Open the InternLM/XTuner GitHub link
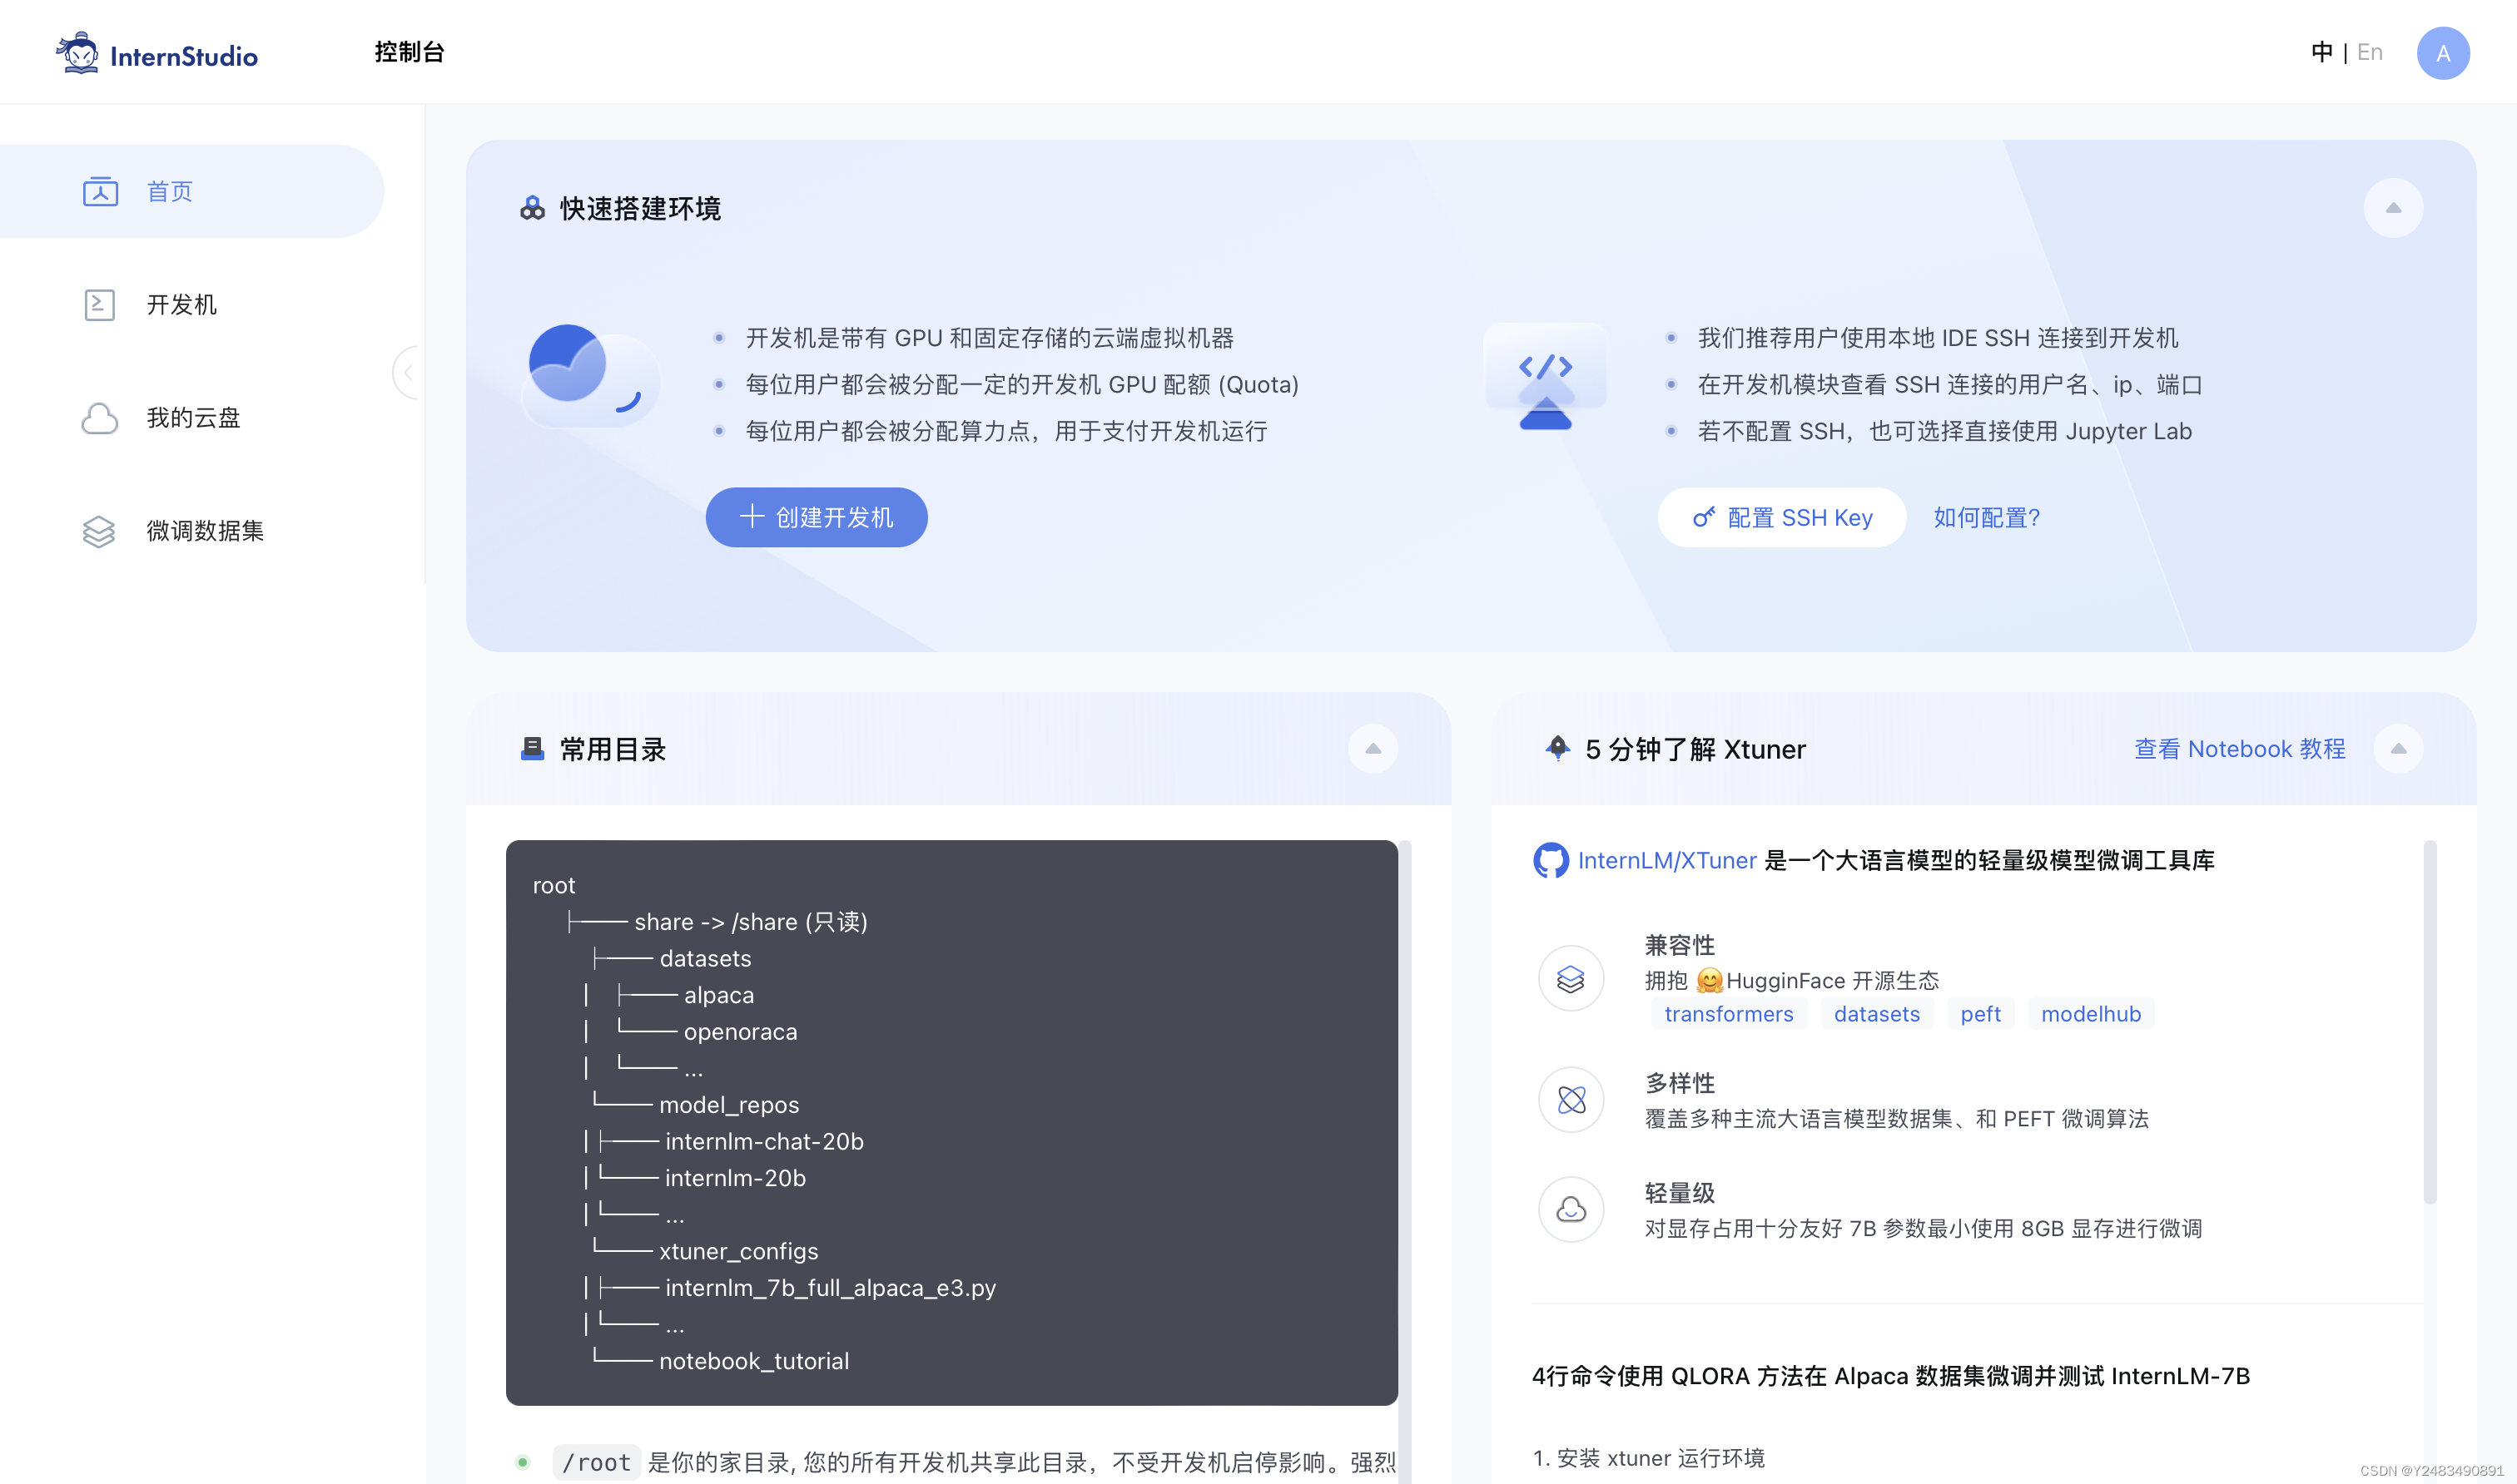This screenshot has height=1484, width=2517. 1666,860
